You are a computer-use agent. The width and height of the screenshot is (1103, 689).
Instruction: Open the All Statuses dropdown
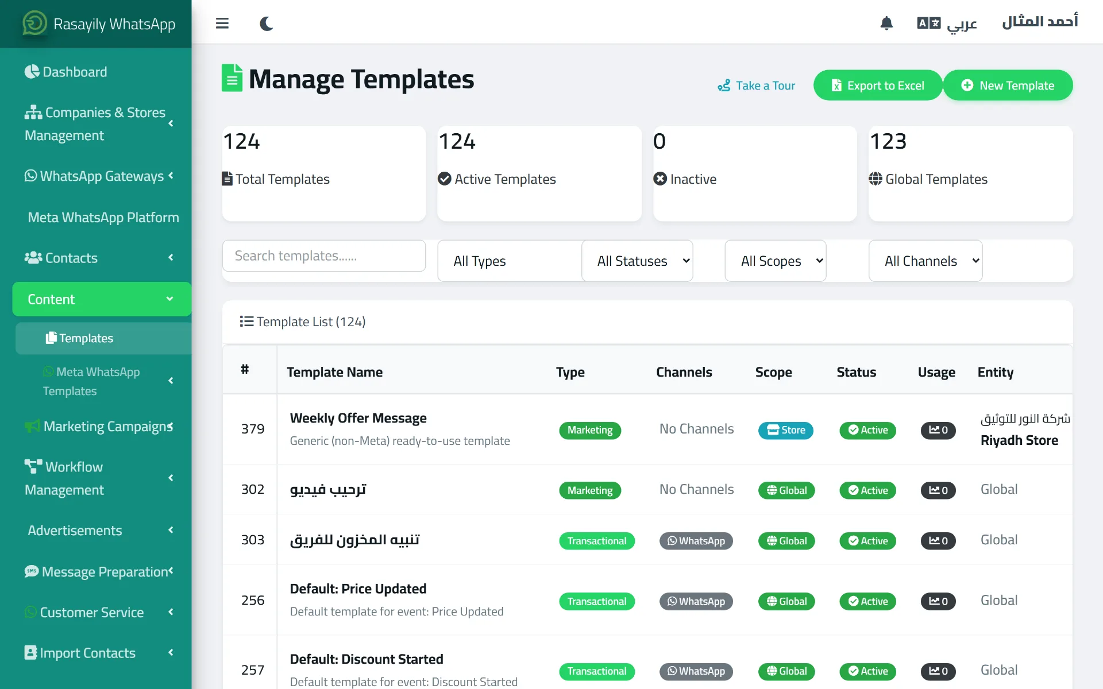click(637, 261)
